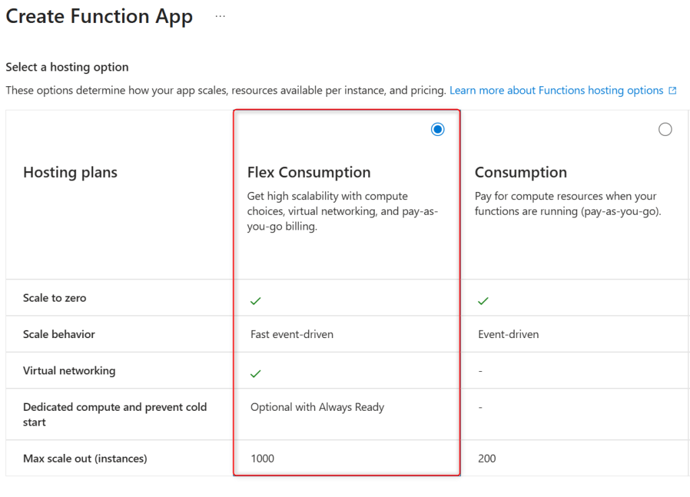
Task: Click the Flex Consumption Virtual networking checkmark
Action: coord(256,373)
